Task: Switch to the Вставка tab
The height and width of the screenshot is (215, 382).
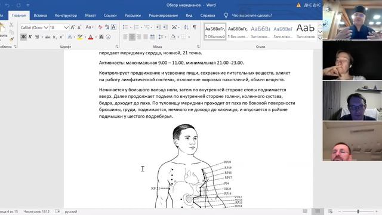Action: click(x=40, y=16)
